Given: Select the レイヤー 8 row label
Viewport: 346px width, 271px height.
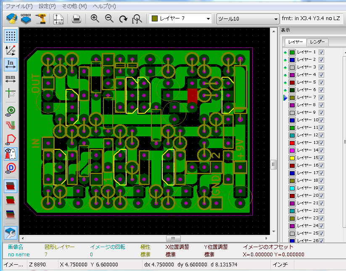Looking at the screenshot, I should click(x=306, y=105).
